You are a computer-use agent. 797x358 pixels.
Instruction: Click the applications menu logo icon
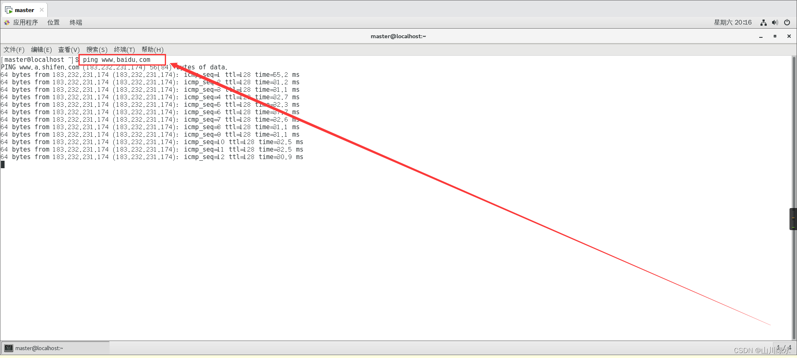click(x=7, y=22)
